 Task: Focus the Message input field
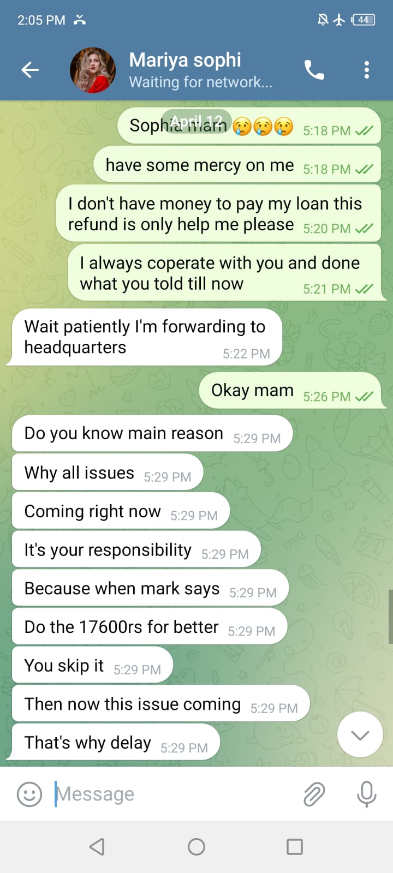[x=175, y=794]
